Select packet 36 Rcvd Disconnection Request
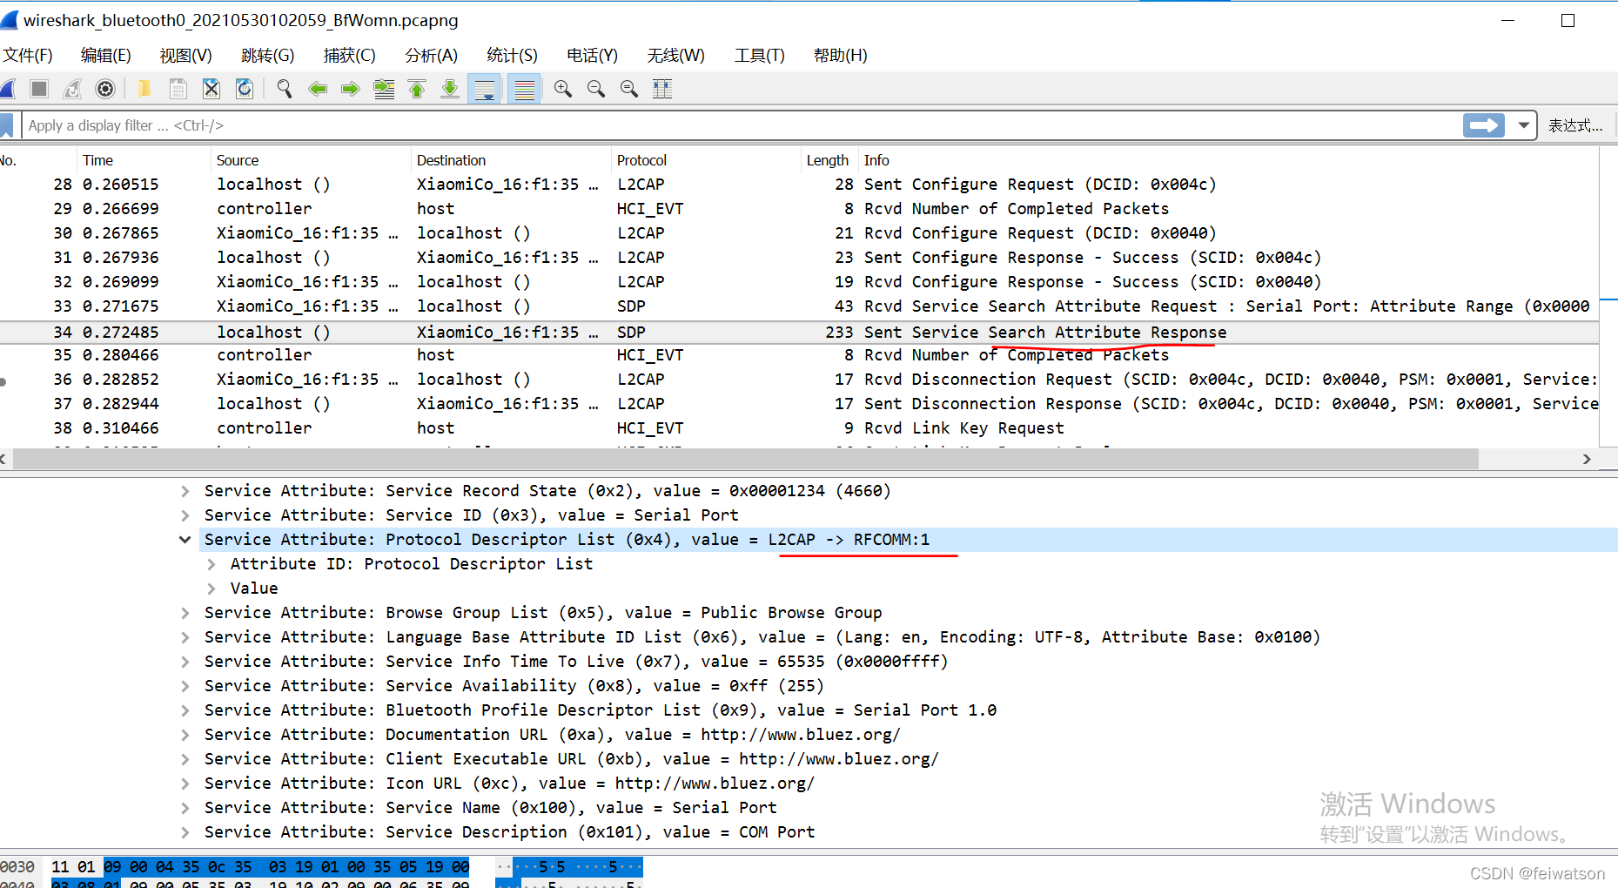The width and height of the screenshot is (1618, 888). click(x=799, y=380)
